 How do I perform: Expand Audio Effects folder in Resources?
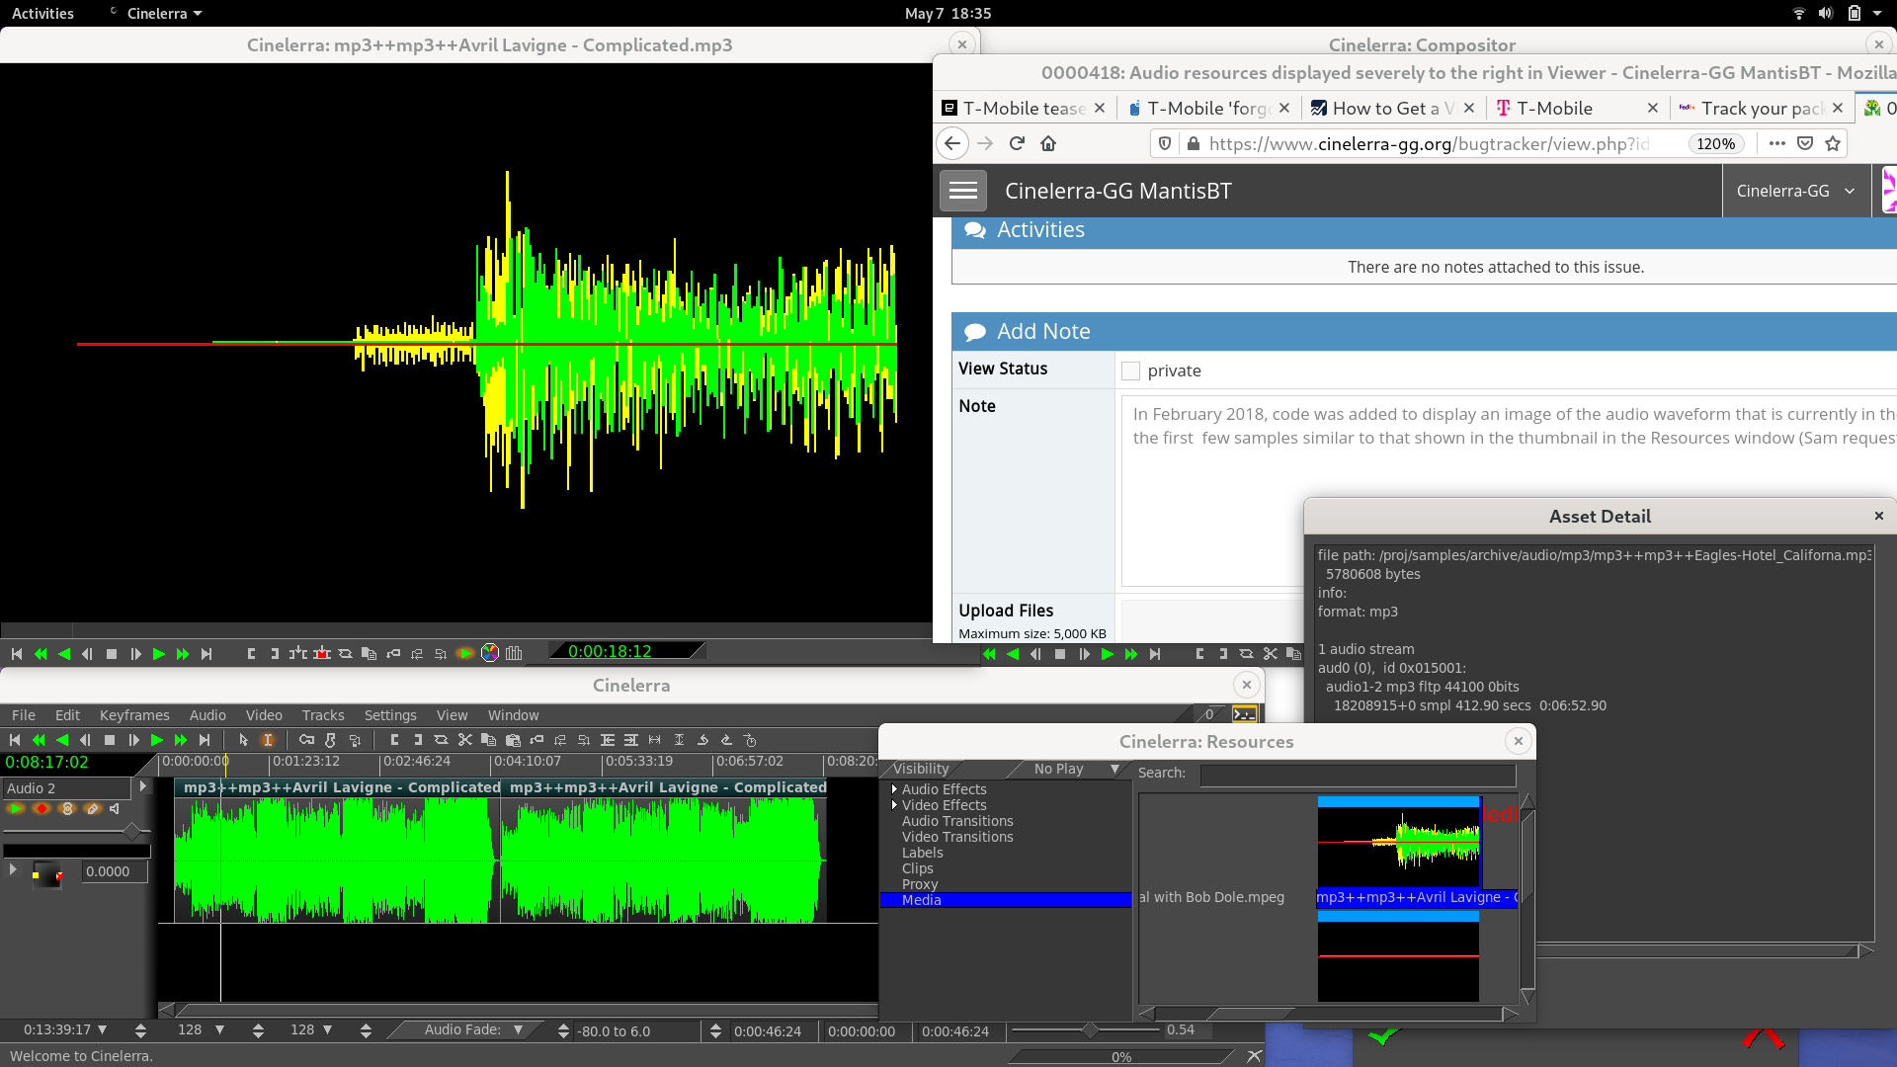[x=894, y=789]
